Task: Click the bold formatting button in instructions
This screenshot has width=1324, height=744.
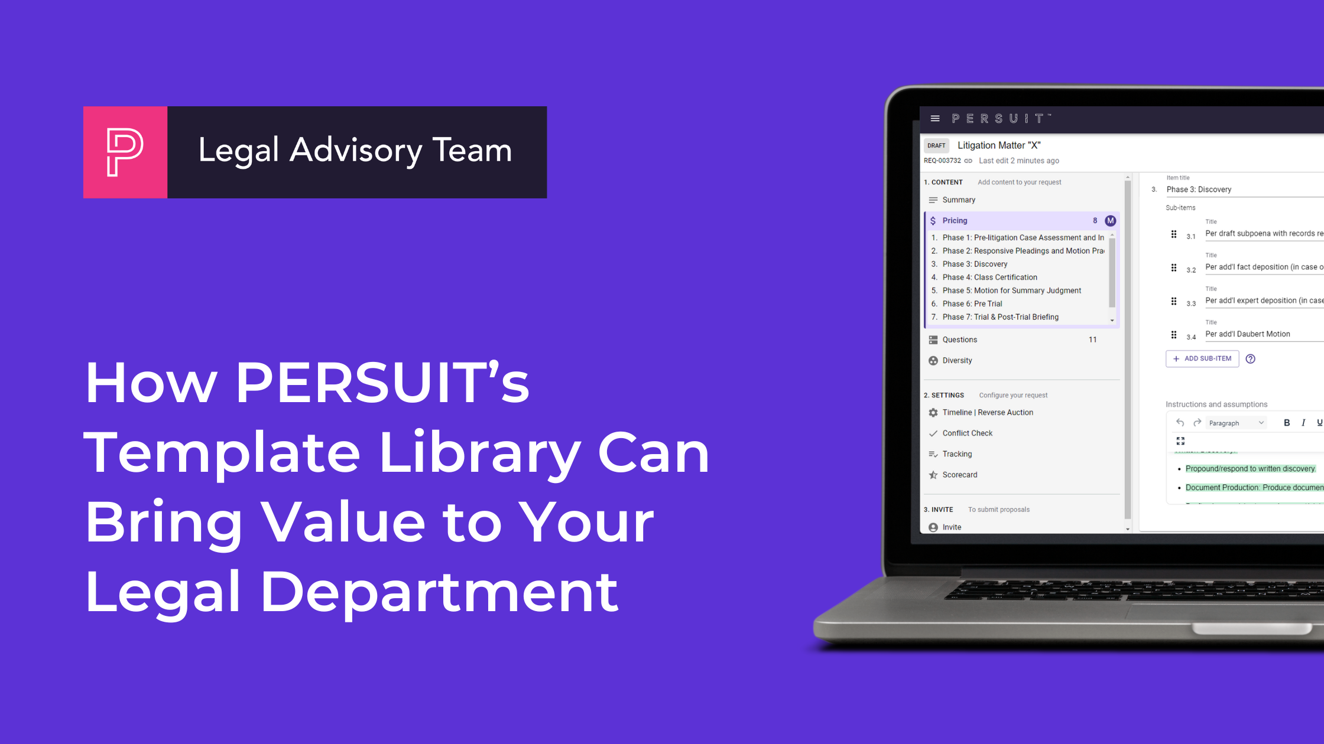Action: [x=1291, y=422]
